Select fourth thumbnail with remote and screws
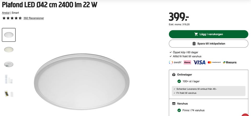 [9, 79]
